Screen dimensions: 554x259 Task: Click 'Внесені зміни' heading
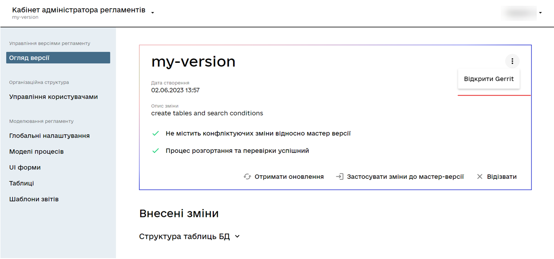point(179,213)
